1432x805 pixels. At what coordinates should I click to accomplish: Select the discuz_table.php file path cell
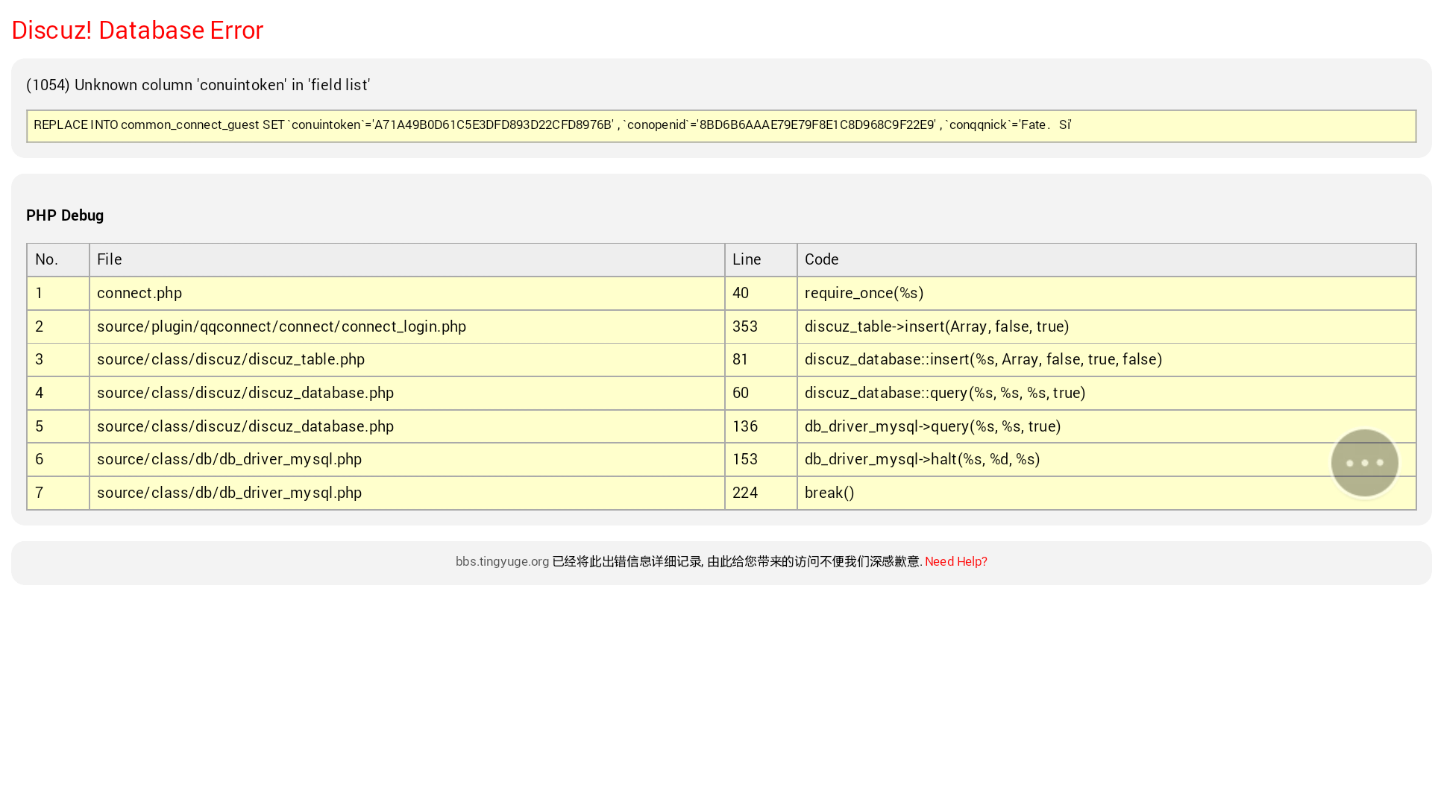[x=230, y=359]
